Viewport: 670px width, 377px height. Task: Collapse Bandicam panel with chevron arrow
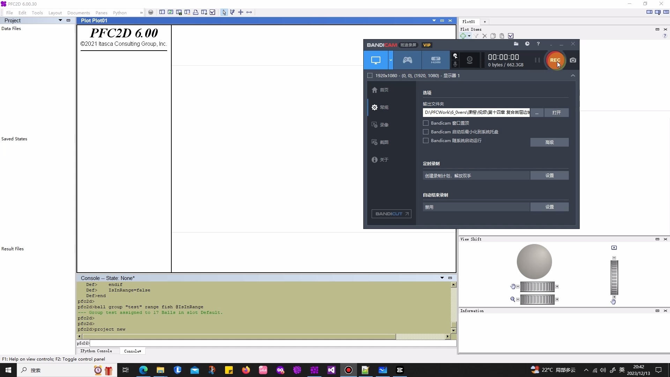573,75
